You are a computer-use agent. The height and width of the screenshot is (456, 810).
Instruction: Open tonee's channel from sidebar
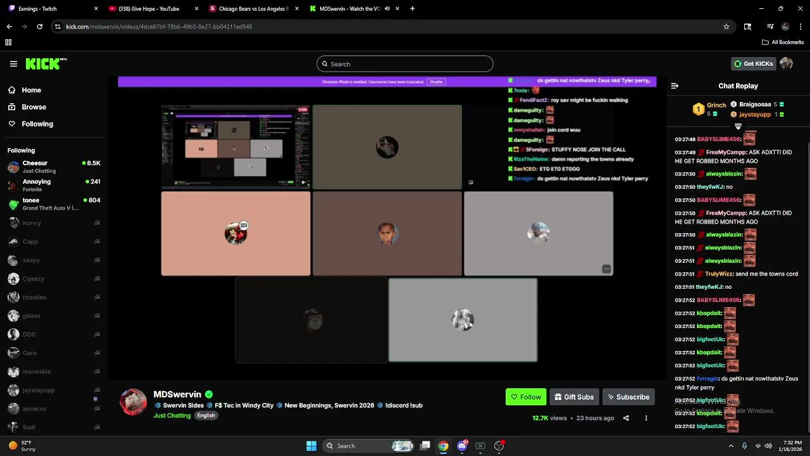[54, 204]
